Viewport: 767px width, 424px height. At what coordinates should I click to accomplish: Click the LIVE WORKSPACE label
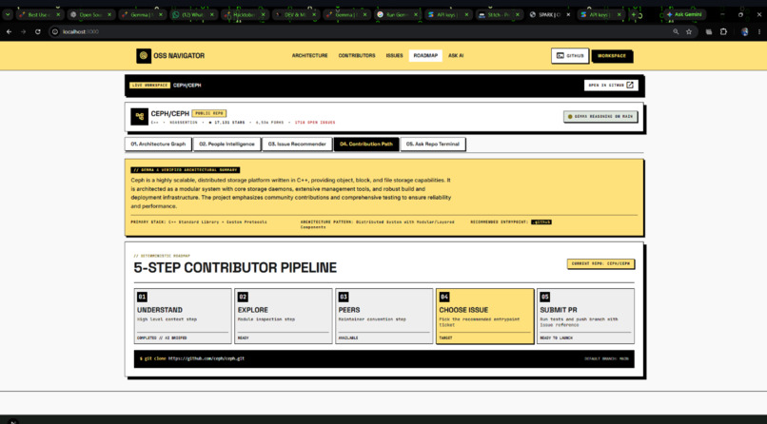coord(149,85)
